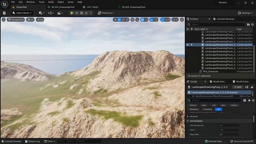This screenshot has width=256, height=144.
Task: Open the quick add content menu
Action: (42, 13)
